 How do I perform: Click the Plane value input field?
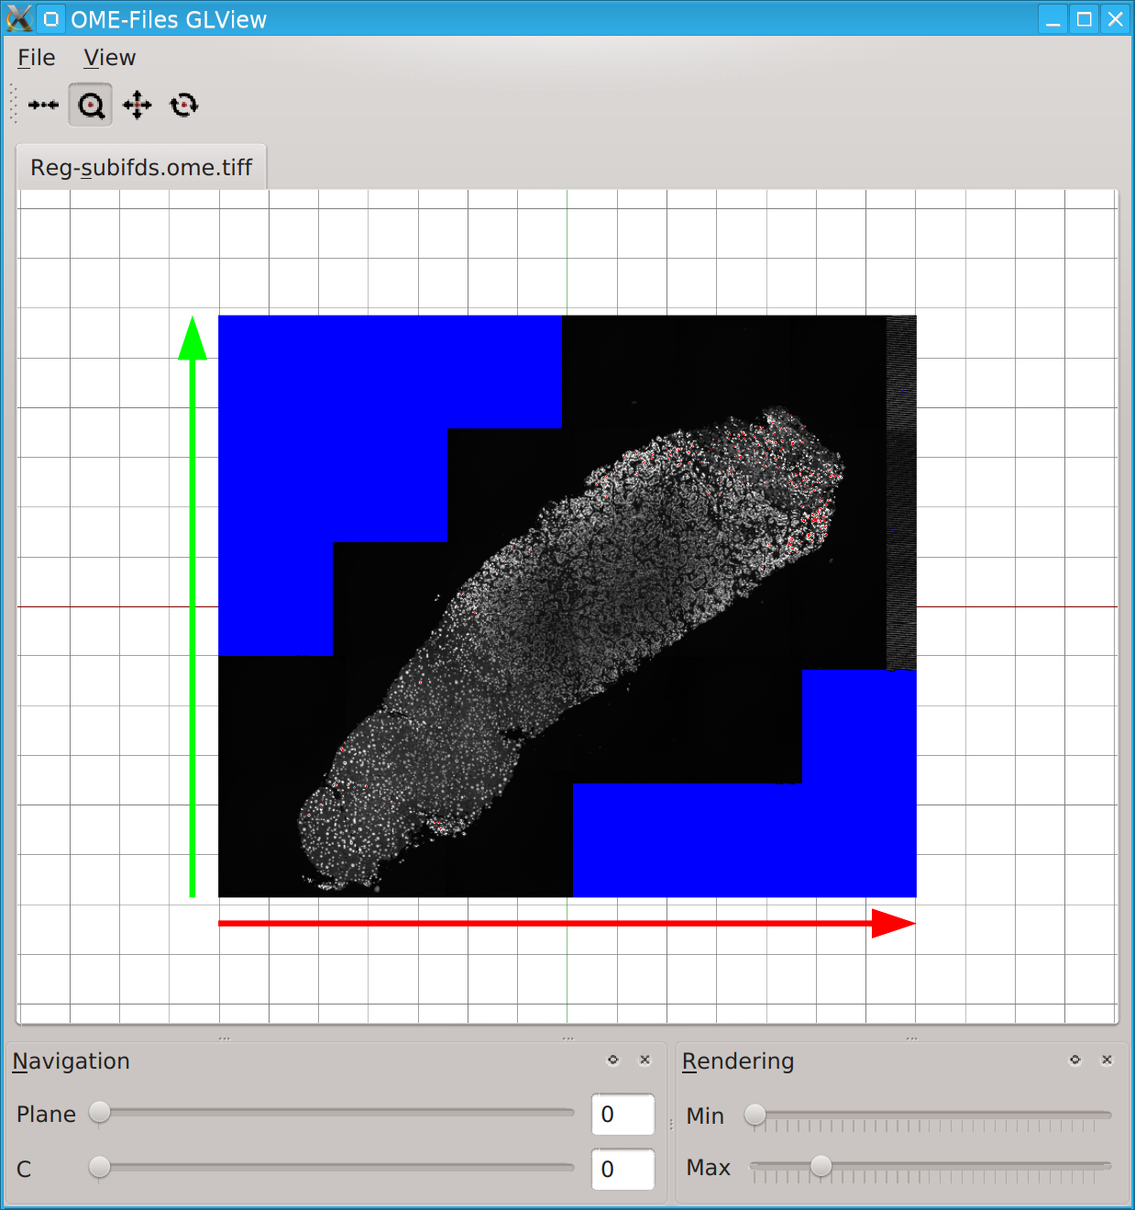(623, 1115)
